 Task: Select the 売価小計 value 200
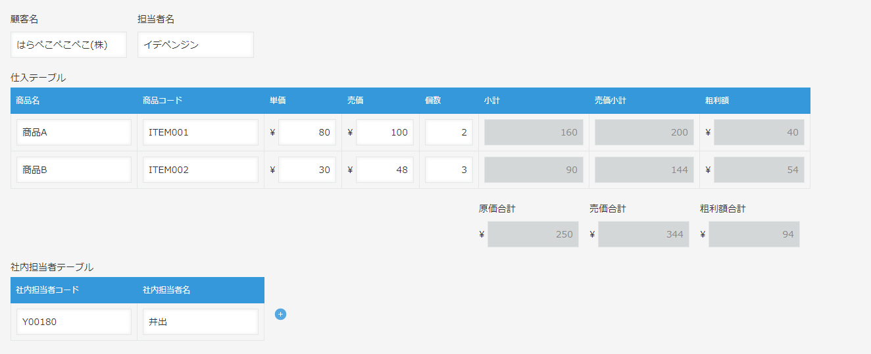pos(644,132)
